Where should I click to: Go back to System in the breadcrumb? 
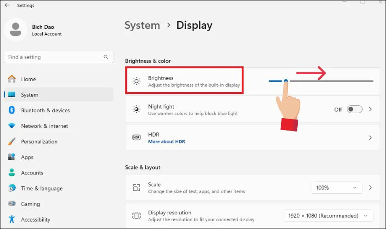point(142,25)
